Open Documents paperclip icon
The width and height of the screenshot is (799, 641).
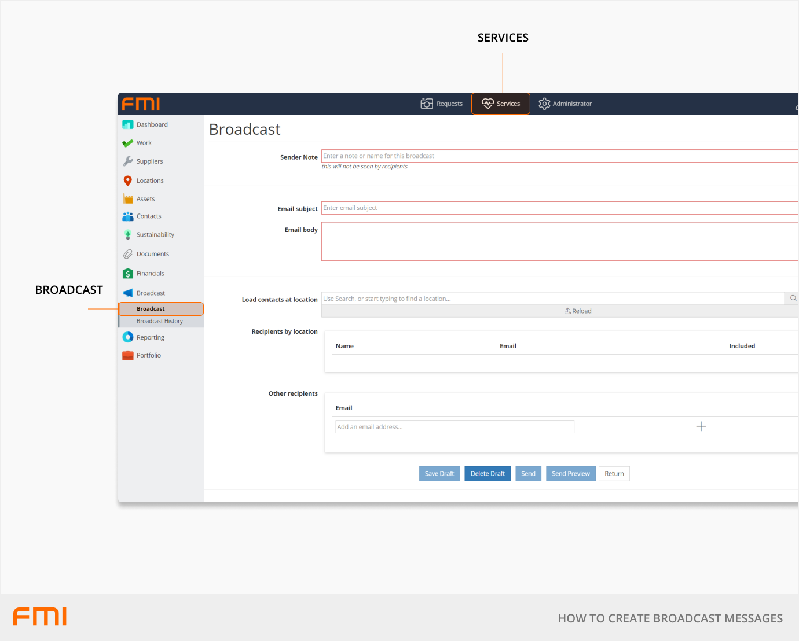pos(128,254)
